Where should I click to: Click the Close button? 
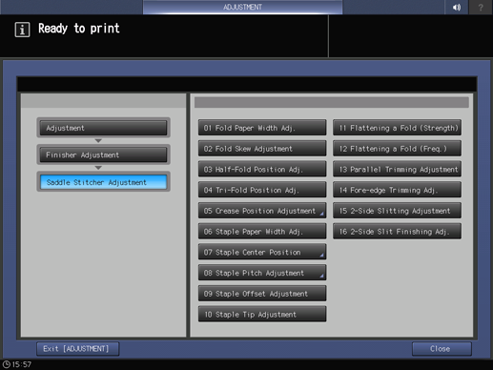coord(442,349)
